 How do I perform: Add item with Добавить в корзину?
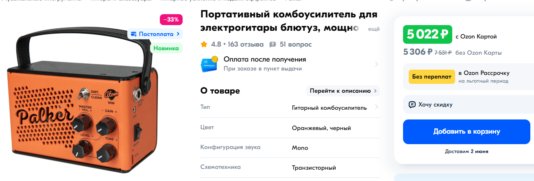pyautogui.click(x=466, y=132)
